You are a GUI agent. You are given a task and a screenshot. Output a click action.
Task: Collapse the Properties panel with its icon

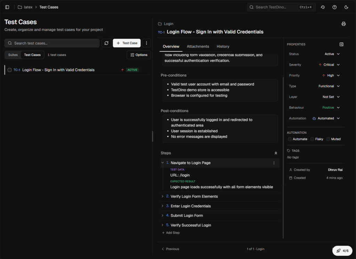(x=341, y=44)
